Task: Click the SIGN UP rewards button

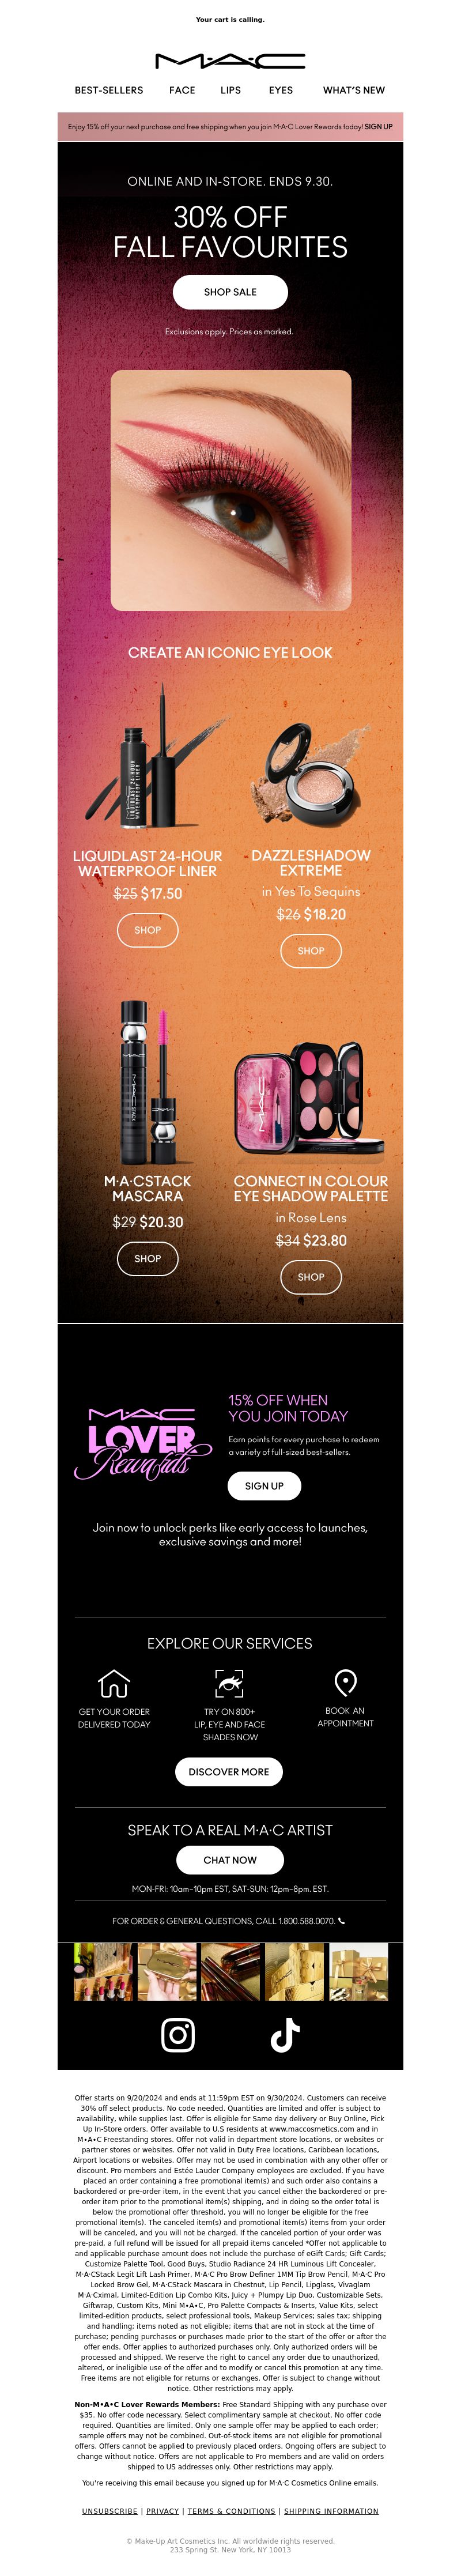Action: click(x=264, y=1486)
